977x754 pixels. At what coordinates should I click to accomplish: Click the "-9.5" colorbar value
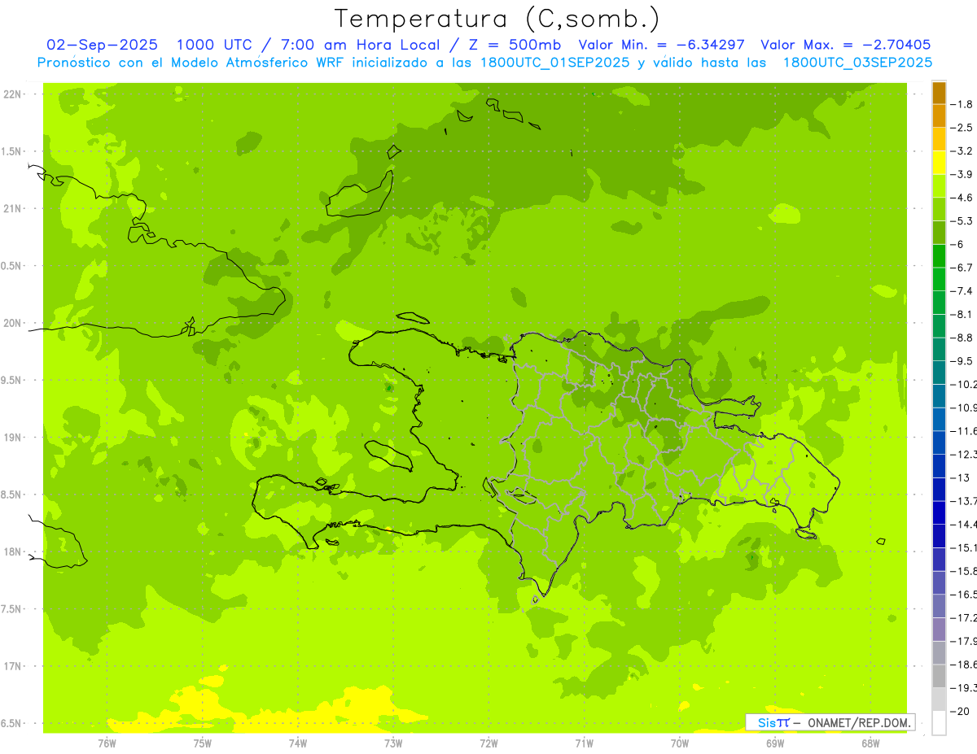[962, 361]
